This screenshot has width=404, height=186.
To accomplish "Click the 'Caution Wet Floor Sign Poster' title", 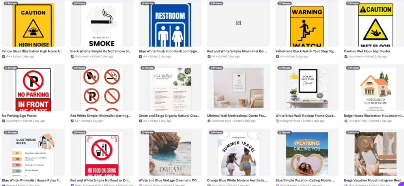I will coord(367,52).
